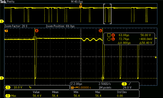
Task: Click the square cursor a box on waveform
Action: (x=35, y=38)
